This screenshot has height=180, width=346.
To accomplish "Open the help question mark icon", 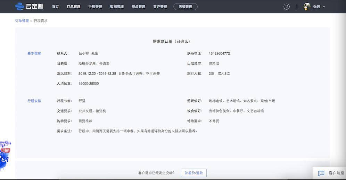I will [x=287, y=7].
